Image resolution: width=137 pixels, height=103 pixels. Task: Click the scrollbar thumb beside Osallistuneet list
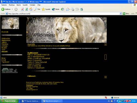point(105,57)
